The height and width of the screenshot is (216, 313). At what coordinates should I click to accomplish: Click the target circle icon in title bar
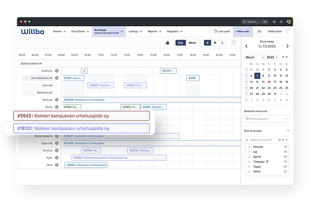click(x=274, y=22)
